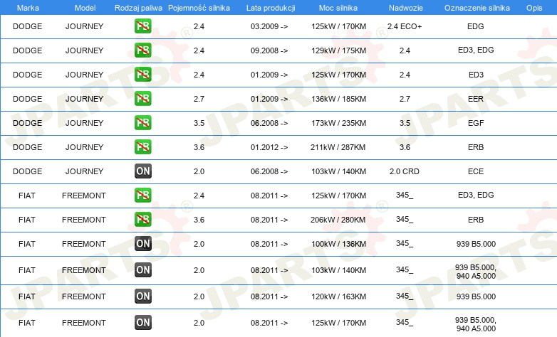Click the EGF engine code cell
557x337 pixels.
click(476, 123)
